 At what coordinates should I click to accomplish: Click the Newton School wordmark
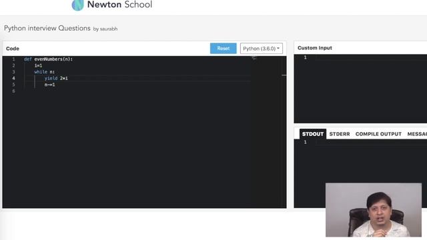click(x=120, y=5)
